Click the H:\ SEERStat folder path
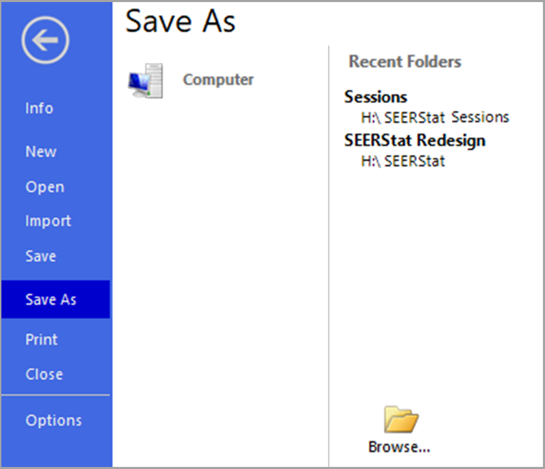 [402, 161]
